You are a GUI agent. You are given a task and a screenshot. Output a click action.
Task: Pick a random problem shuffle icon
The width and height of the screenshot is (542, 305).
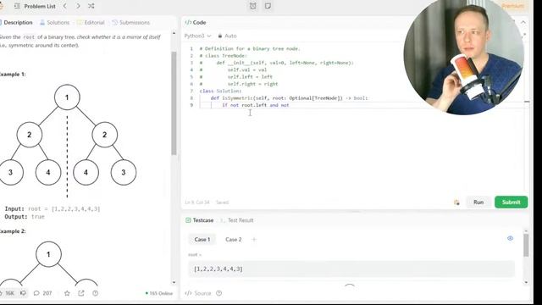pos(91,6)
